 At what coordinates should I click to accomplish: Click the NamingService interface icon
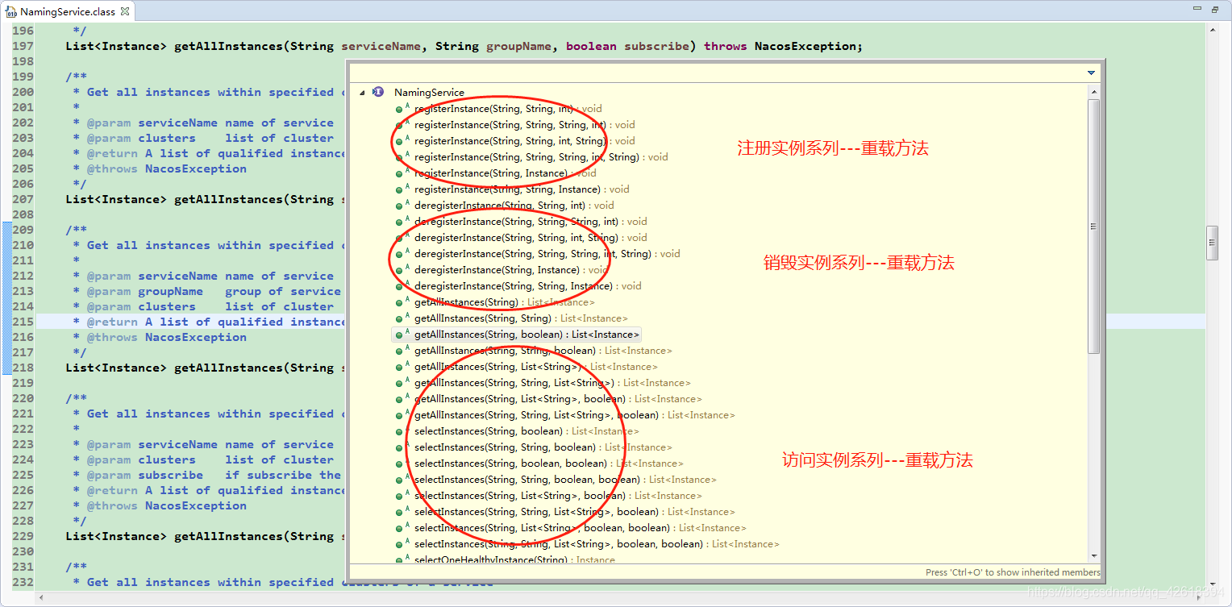[378, 93]
